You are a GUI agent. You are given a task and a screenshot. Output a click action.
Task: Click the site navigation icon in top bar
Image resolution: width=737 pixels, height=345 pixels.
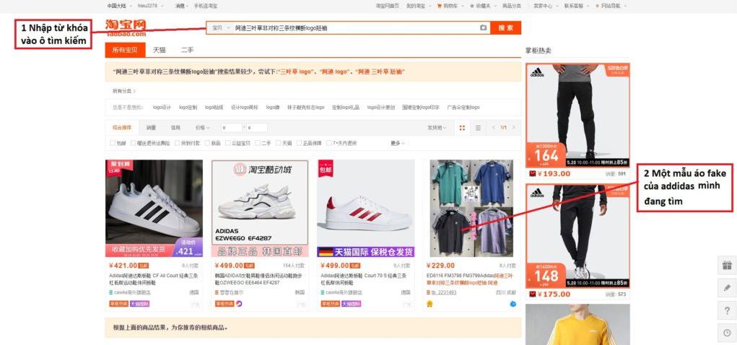tap(597, 6)
